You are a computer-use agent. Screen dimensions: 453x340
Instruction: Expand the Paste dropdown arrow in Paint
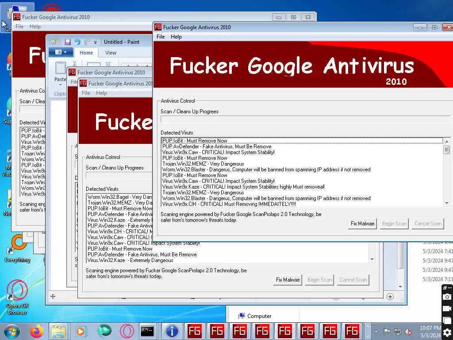tap(60, 85)
